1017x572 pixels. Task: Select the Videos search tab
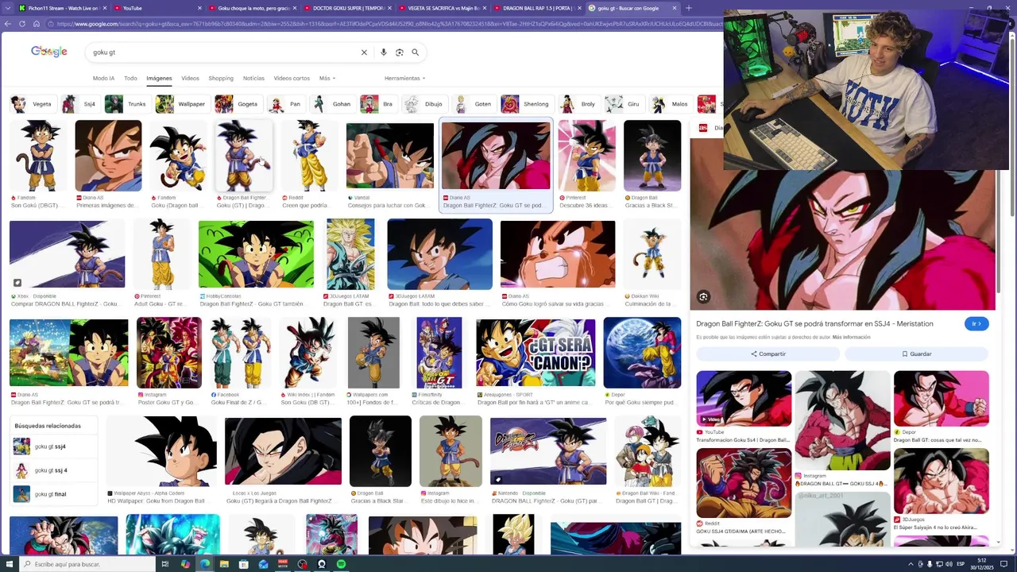[190, 78]
